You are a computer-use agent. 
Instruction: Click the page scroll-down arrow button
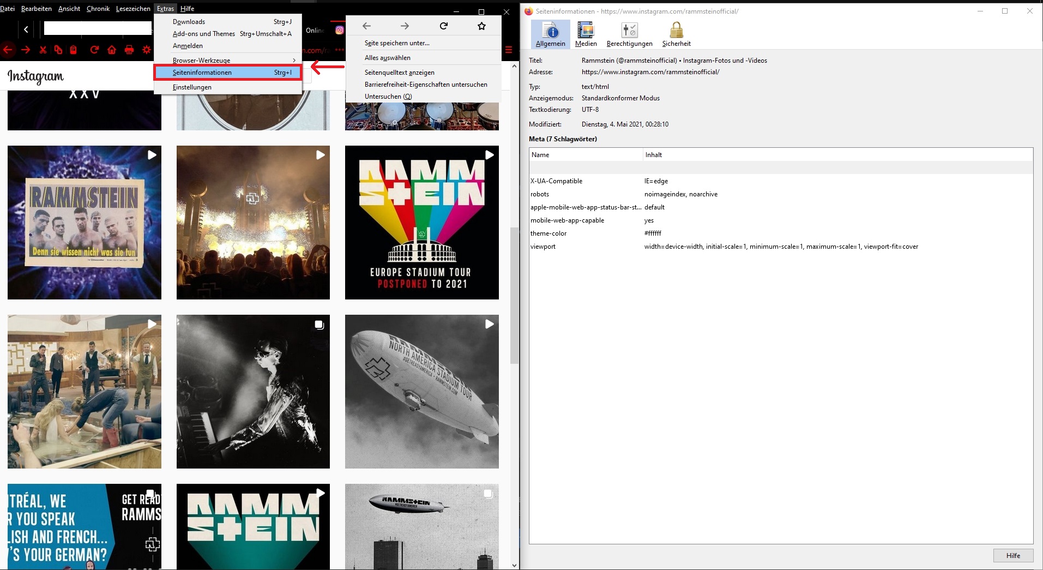(x=514, y=565)
